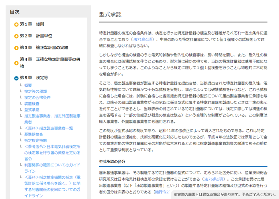
Task: Open the 装置検査 link
Action: pyautogui.click(x=31, y=103)
